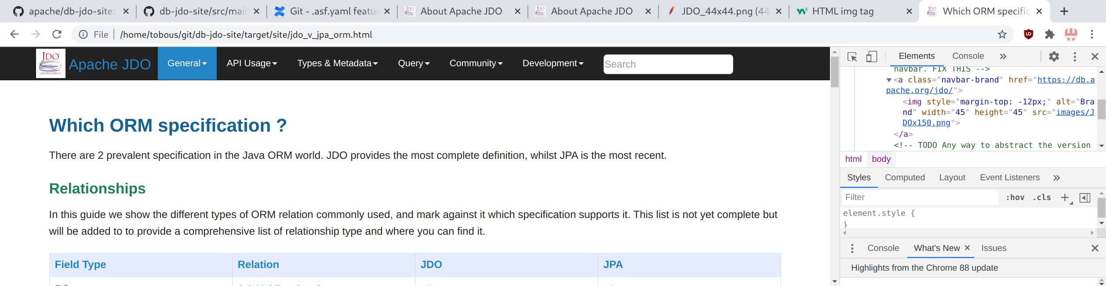Click the address bar URL
The image size is (1106, 286).
246,35
